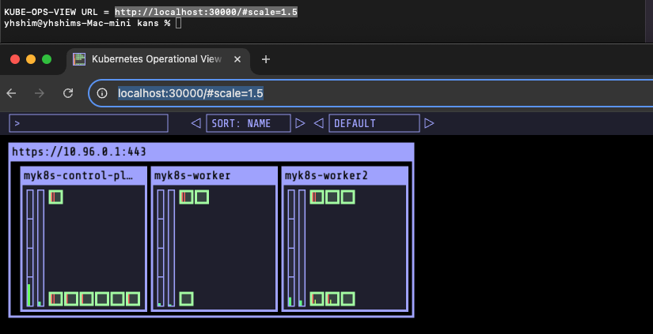This screenshot has height=334, width=653.
Task: Switch to next theme after DEFAULT
Action: 429,123
